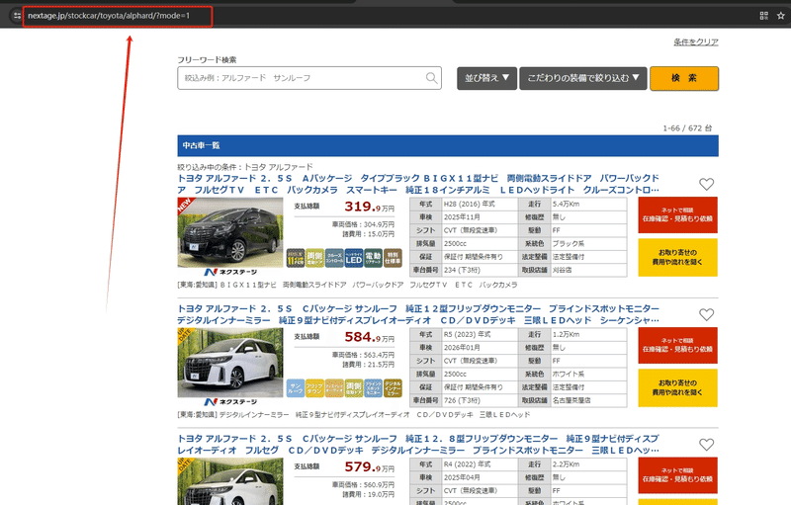
Task: Click the 1-66 / 672 台 result count
Action: 687,128
